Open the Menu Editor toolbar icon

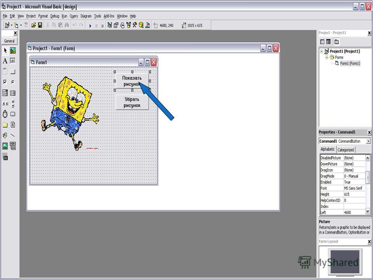pyautogui.click(x=26, y=25)
